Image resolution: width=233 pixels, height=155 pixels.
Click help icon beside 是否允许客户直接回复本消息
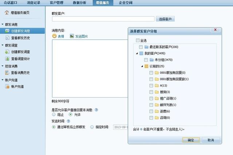coord(96,110)
